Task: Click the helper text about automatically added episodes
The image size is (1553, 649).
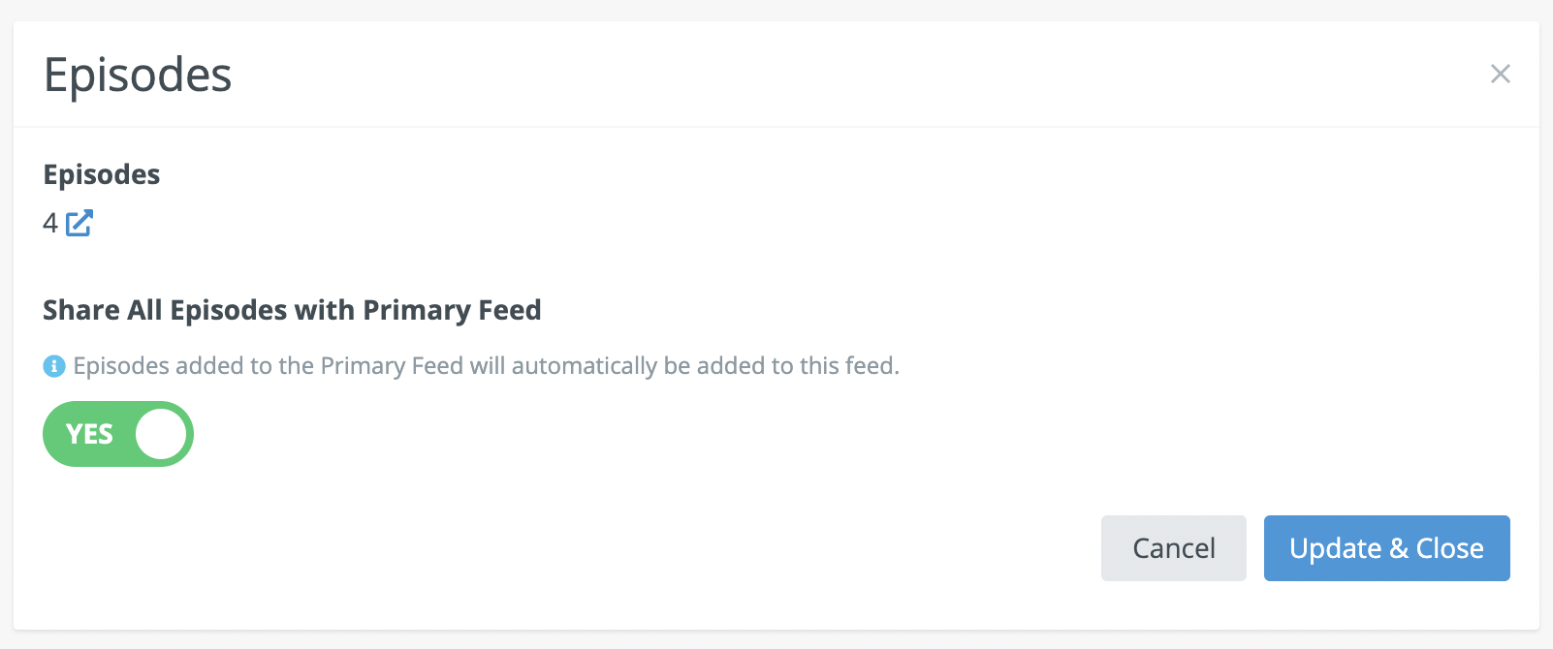Action: [x=486, y=366]
